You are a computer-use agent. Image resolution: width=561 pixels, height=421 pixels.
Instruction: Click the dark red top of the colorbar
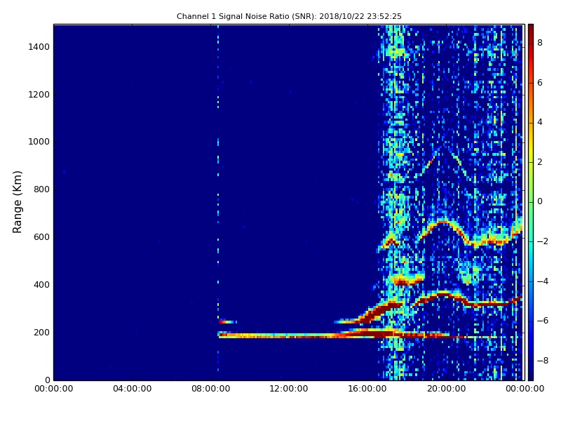(x=531, y=30)
